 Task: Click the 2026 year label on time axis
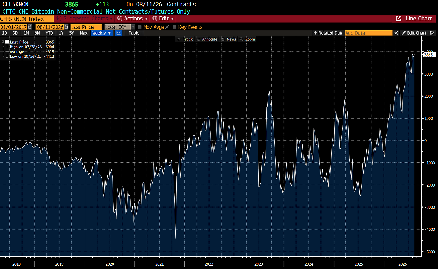click(403, 264)
